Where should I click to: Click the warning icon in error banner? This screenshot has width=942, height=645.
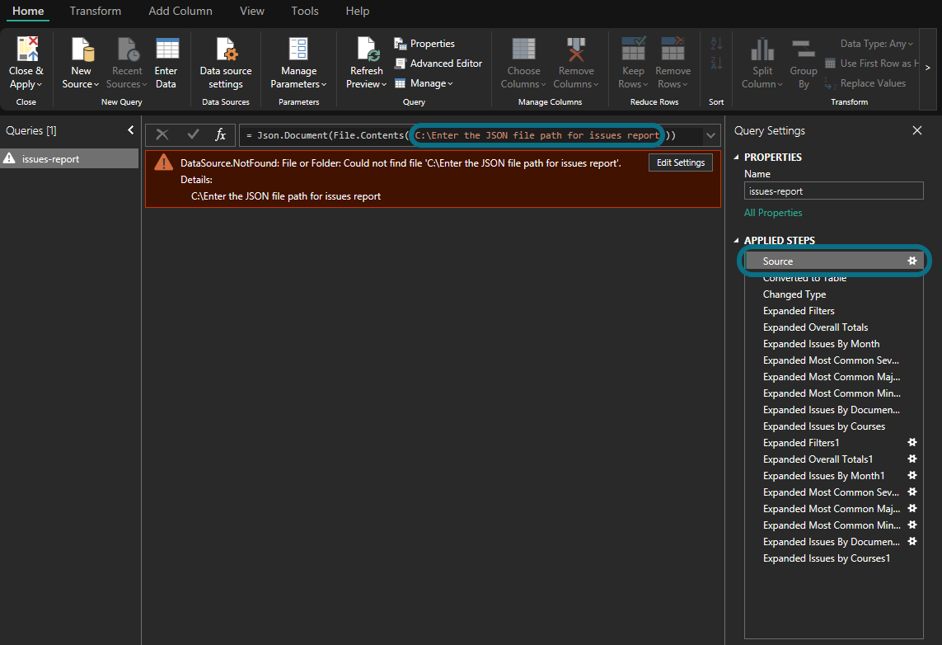(163, 162)
